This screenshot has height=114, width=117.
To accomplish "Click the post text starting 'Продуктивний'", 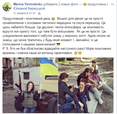I will (56, 32).
